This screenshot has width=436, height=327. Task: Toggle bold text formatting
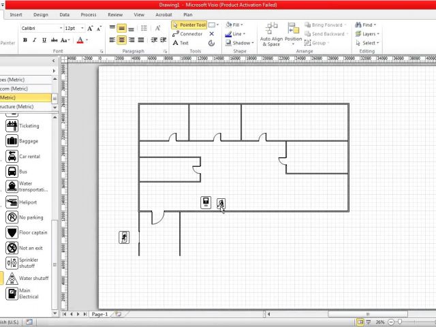pos(25,40)
